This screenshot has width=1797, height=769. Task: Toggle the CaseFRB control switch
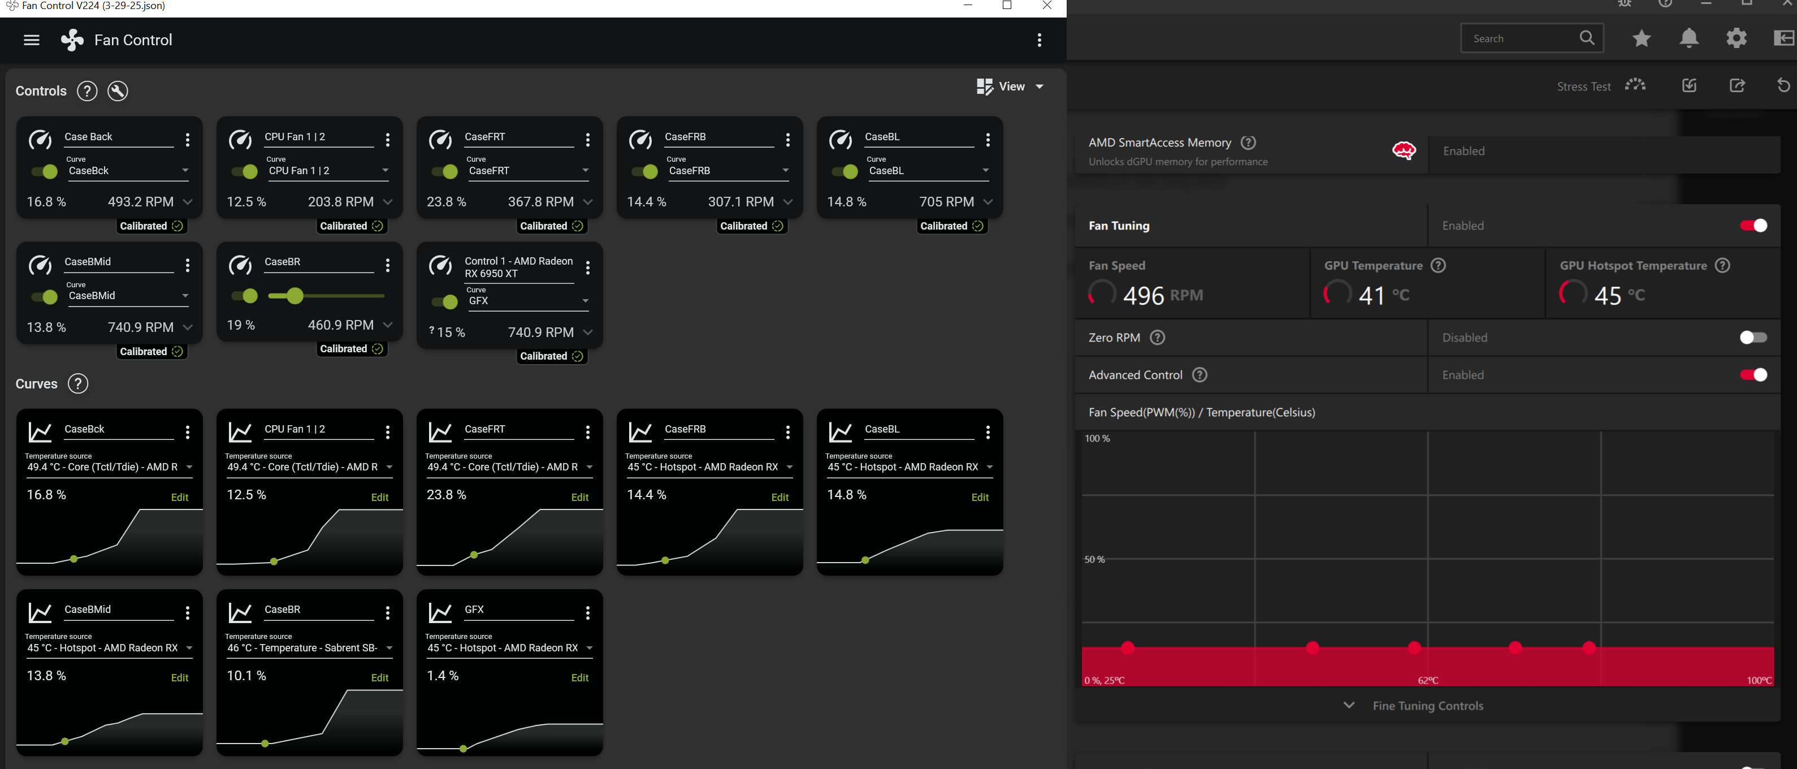[x=644, y=171]
